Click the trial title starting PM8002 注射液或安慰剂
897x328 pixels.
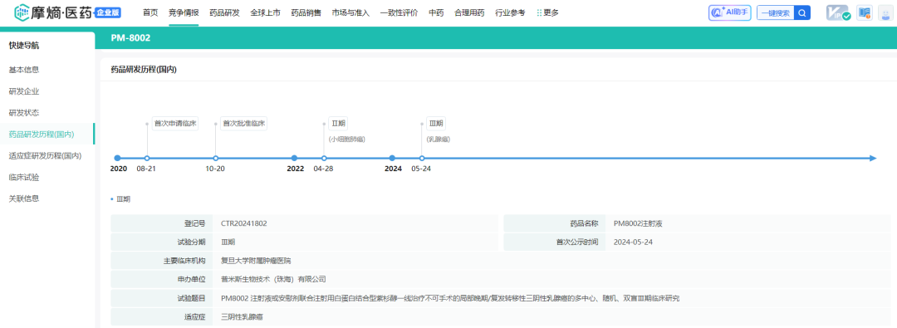pyautogui.click(x=449, y=298)
